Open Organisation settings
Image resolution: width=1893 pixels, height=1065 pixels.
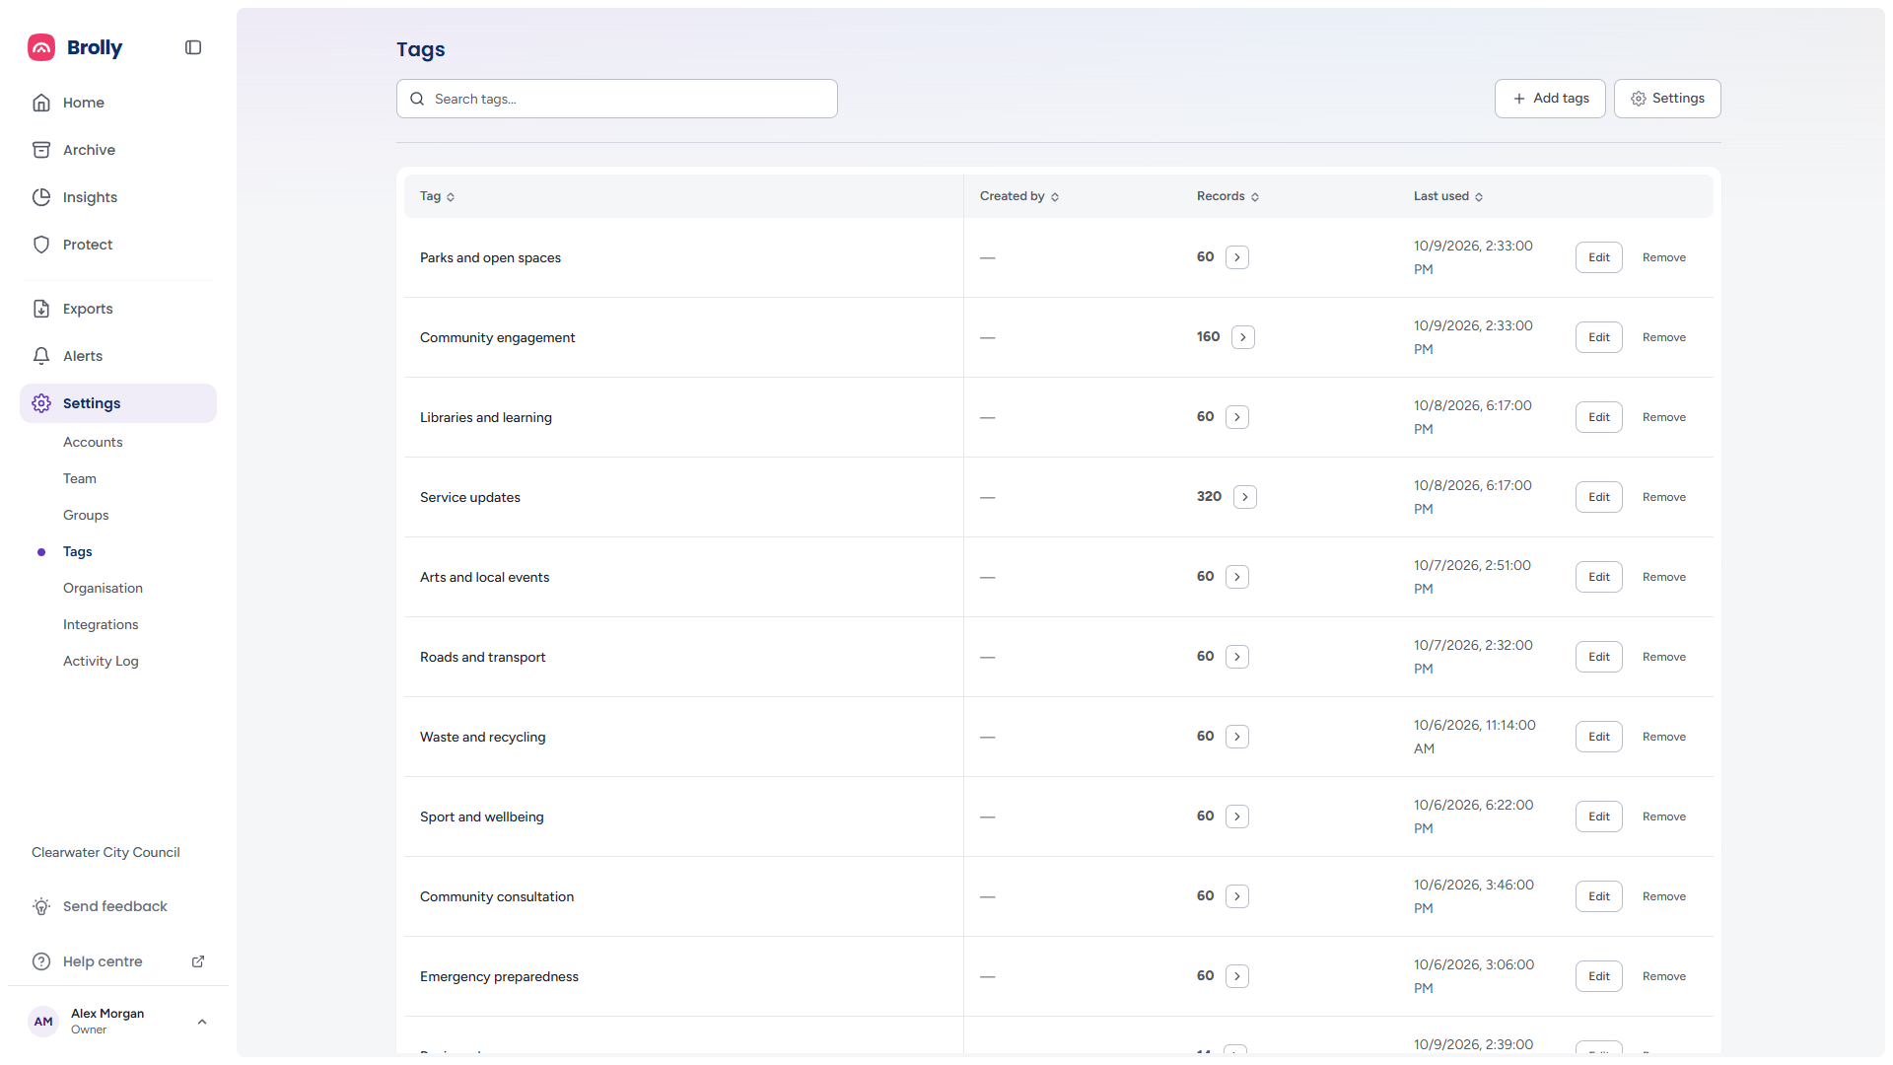click(x=103, y=588)
